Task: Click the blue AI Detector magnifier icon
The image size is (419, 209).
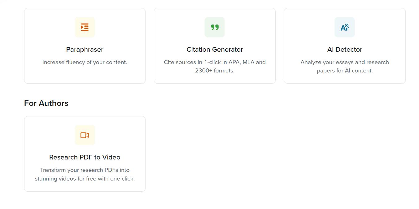Action: pos(345,27)
